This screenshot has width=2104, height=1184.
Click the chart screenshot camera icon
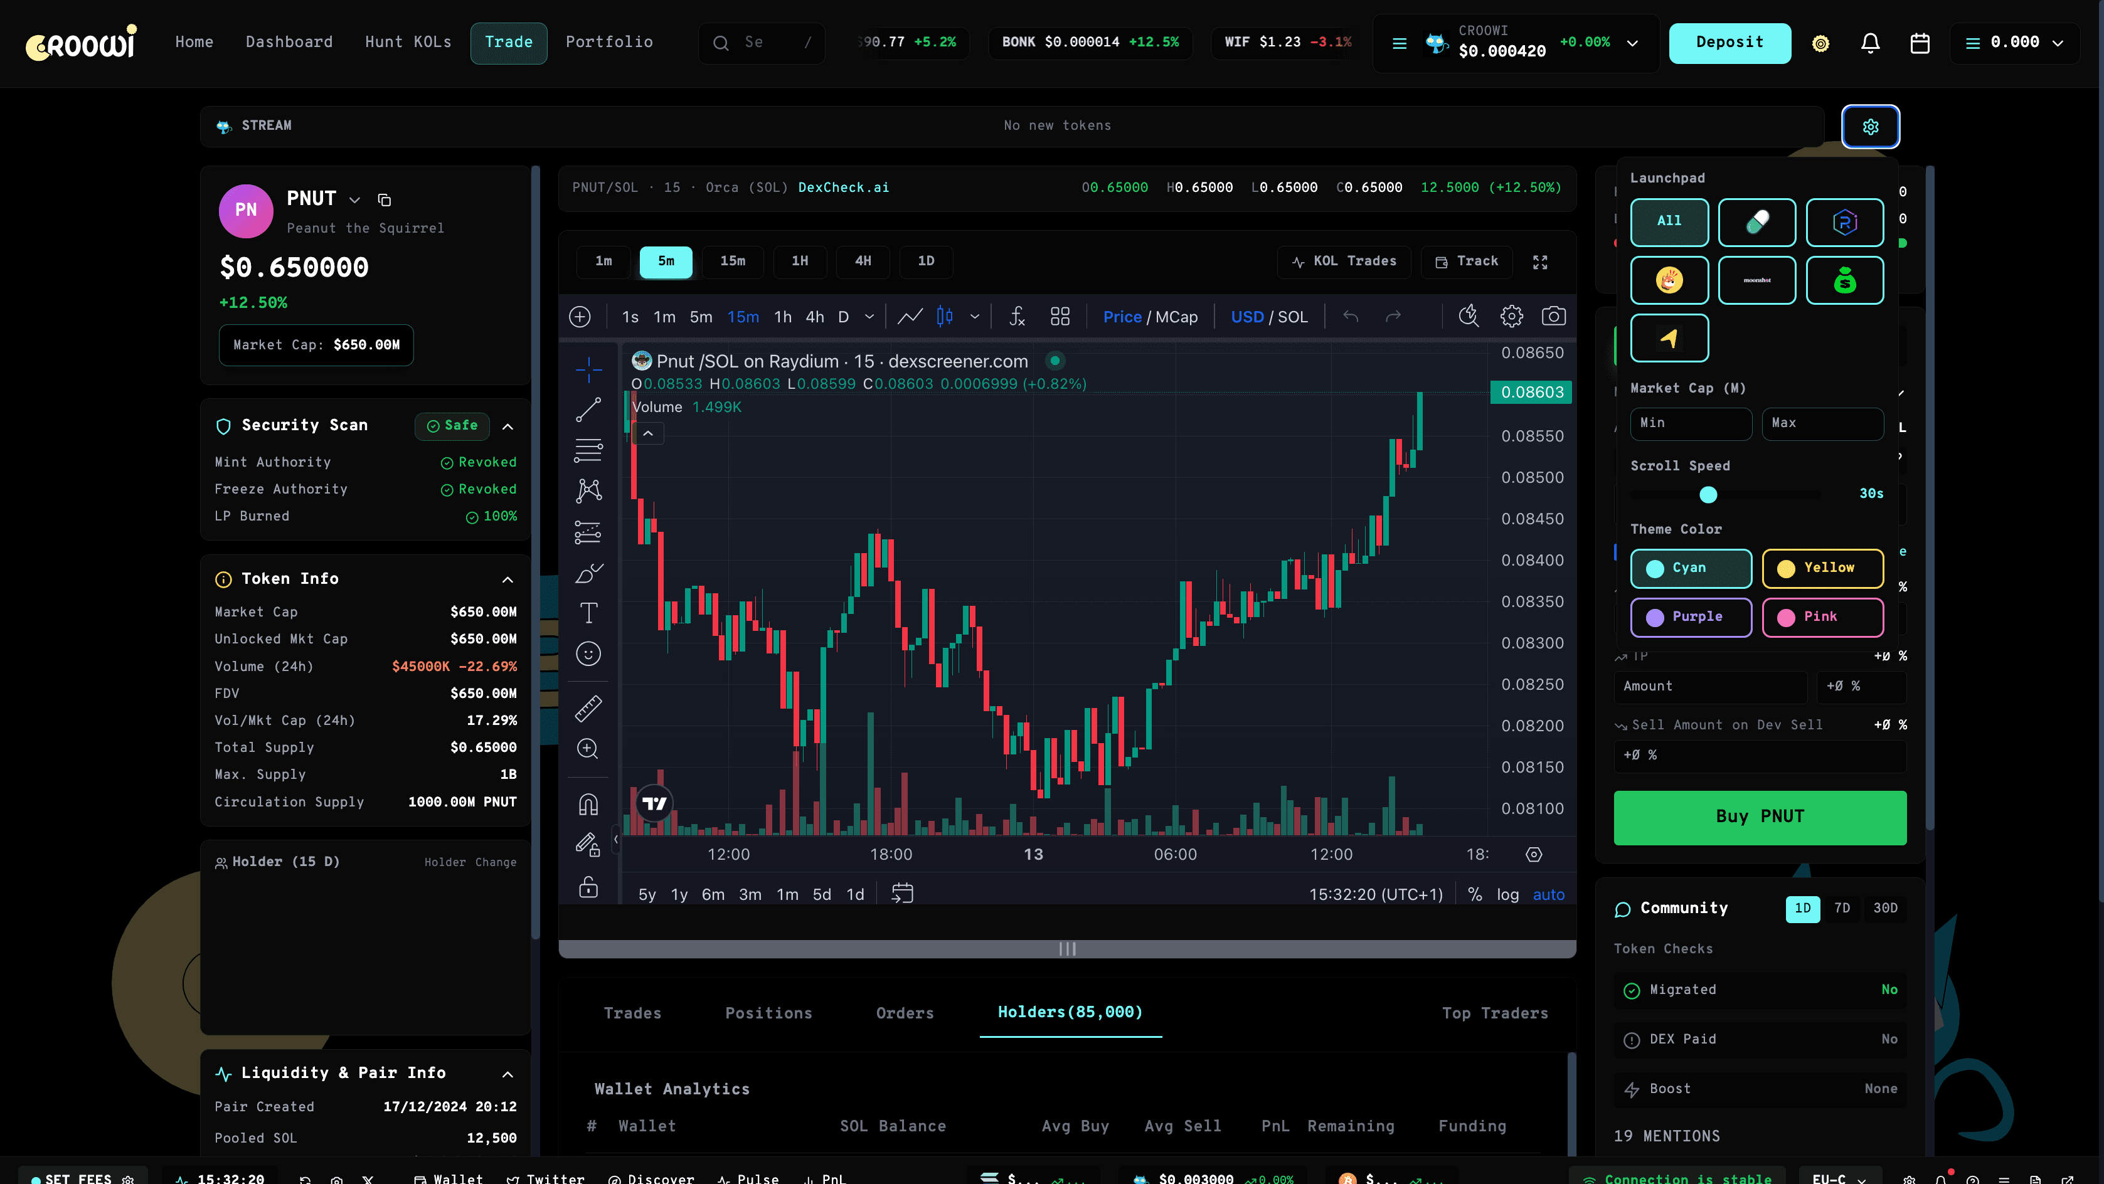tap(1553, 317)
